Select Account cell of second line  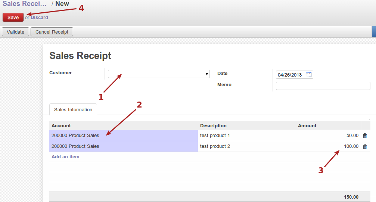click(123, 146)
